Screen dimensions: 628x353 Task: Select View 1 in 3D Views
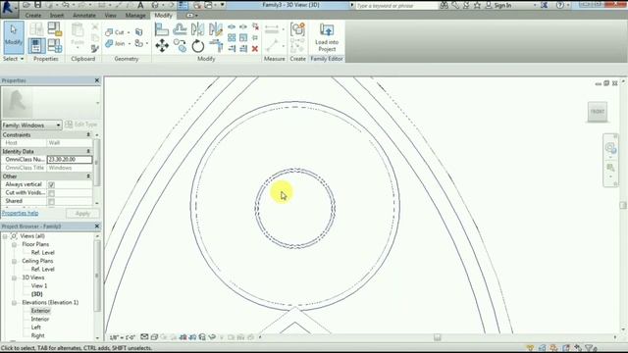coord(39,286)
